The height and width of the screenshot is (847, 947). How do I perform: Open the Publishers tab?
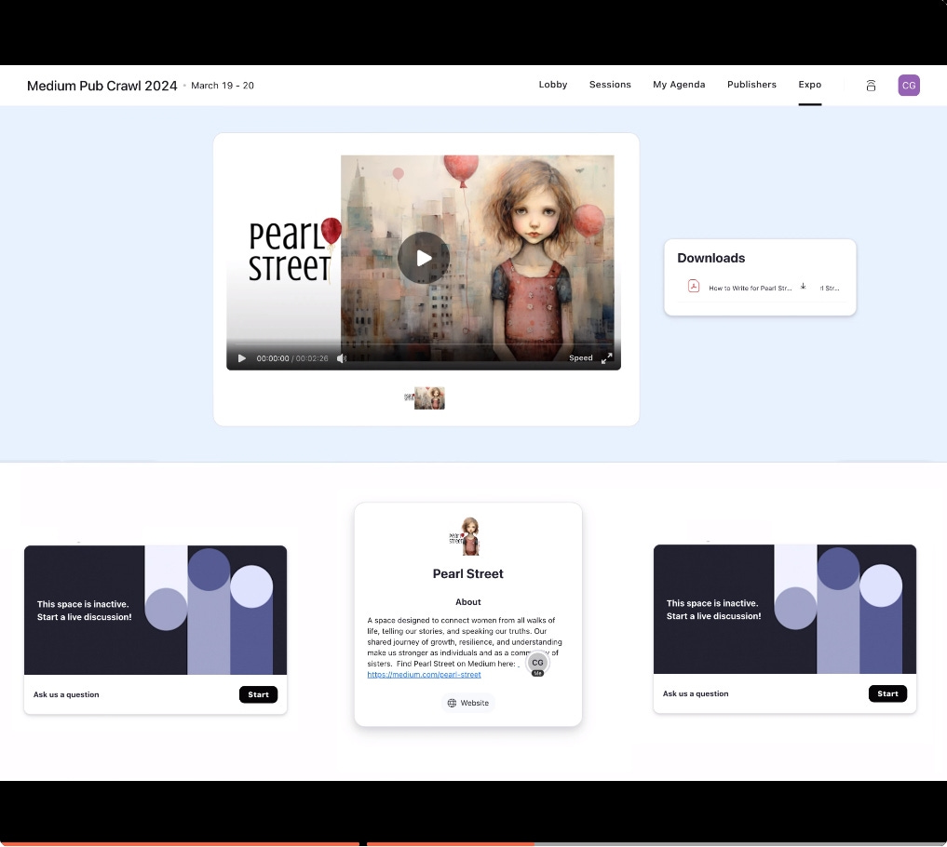(751, 85)
